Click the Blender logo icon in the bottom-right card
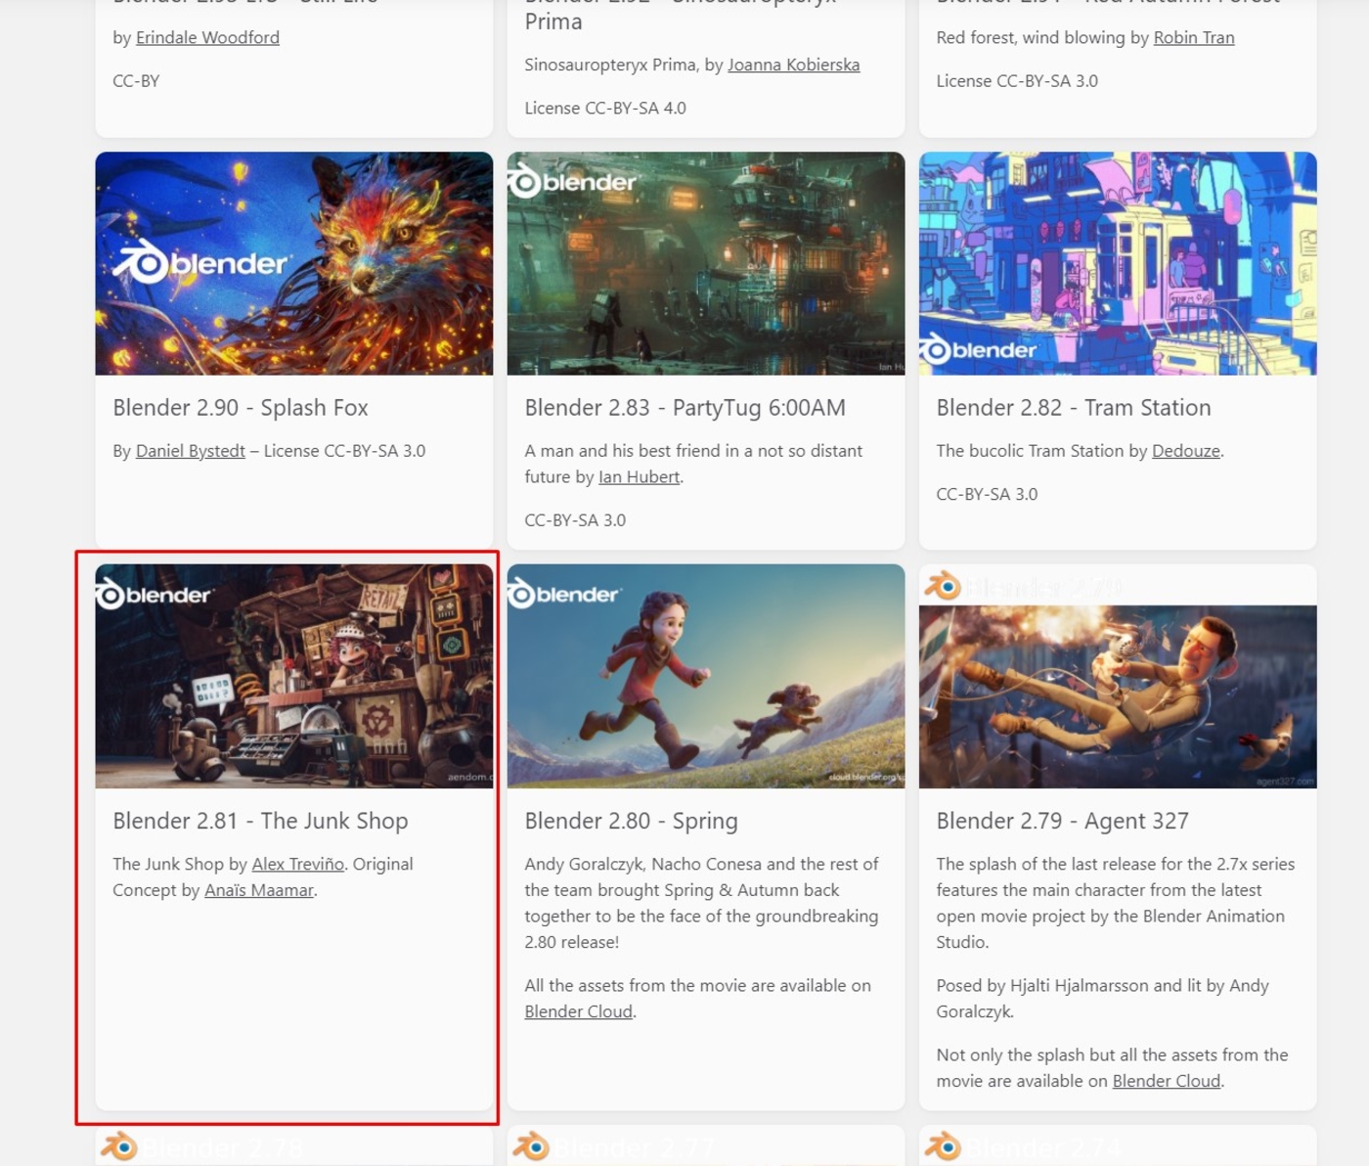This screenshot has height=1166, width=1369. pos(943,1146)
